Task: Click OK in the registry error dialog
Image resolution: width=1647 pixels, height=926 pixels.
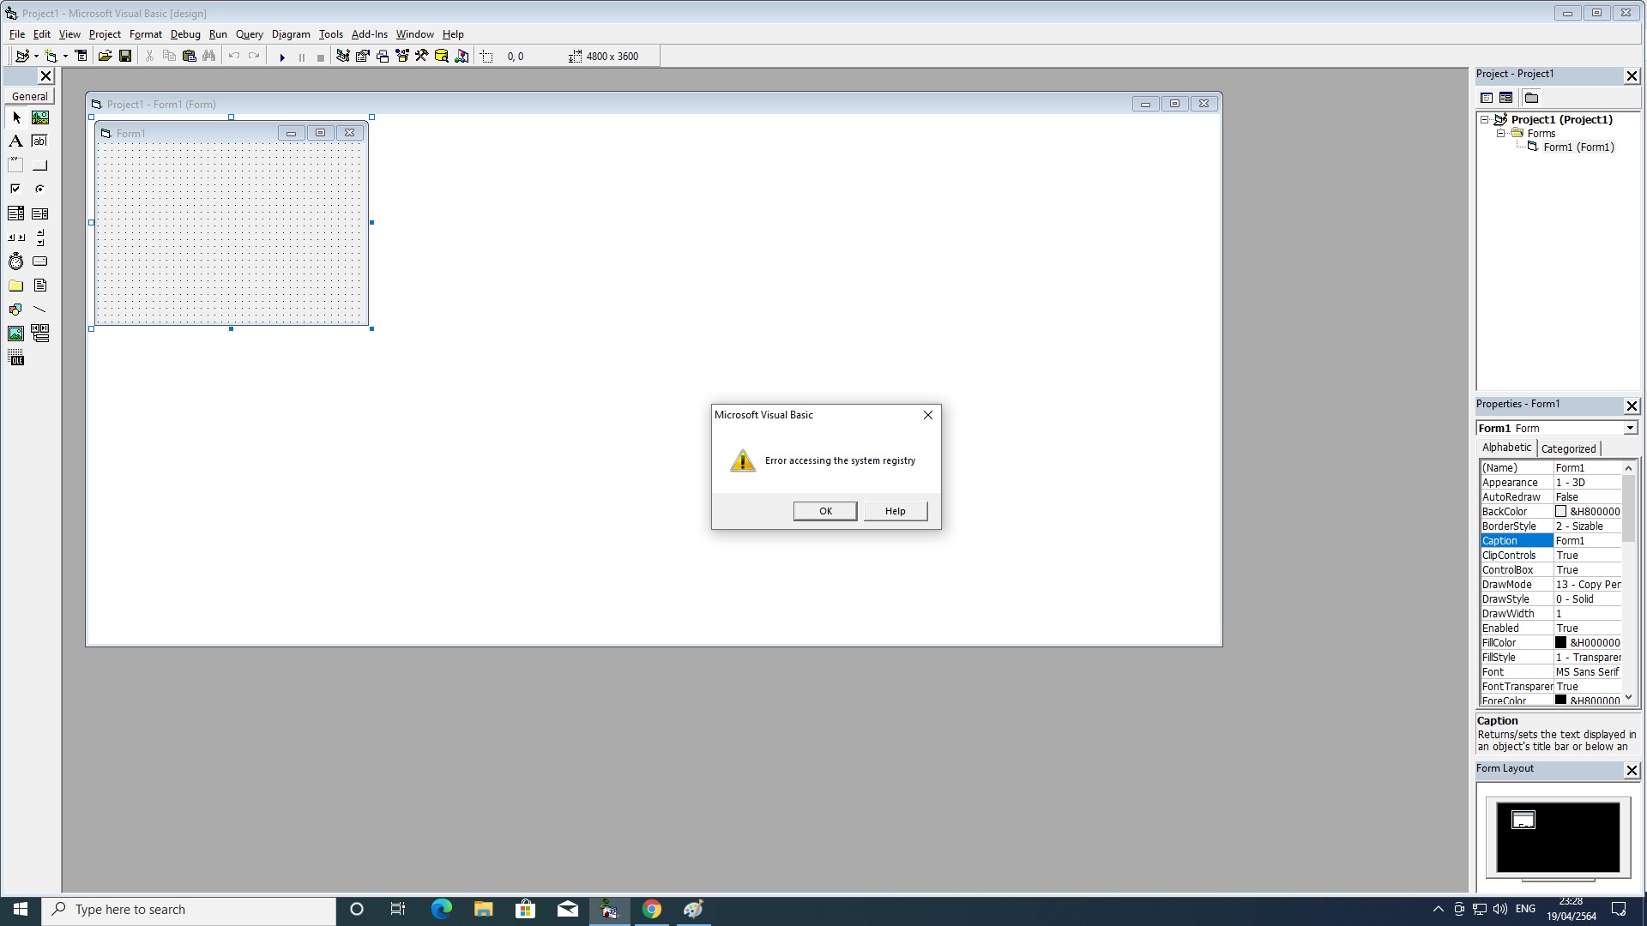Action: click(x=825, y=511)
